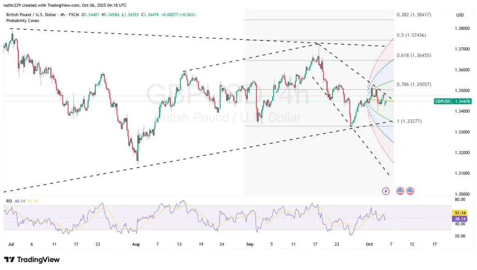
Task: Click the Oct label on the time axis
Action: [x=369, y=244]
